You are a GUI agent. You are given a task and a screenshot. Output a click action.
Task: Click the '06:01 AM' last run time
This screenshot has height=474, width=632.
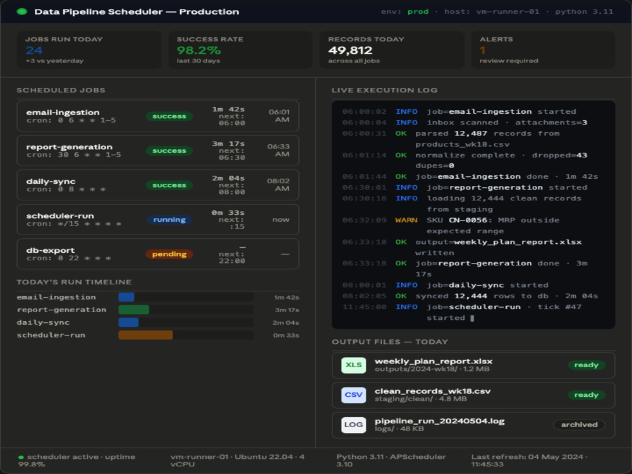pyautogui.click(x=279, y=116)
